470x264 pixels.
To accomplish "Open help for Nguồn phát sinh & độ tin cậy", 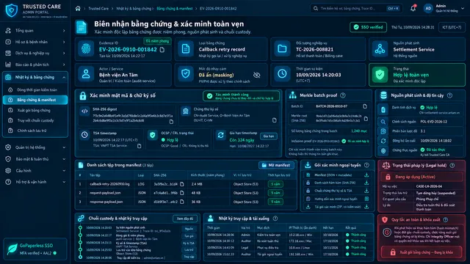I will point(449,95).
